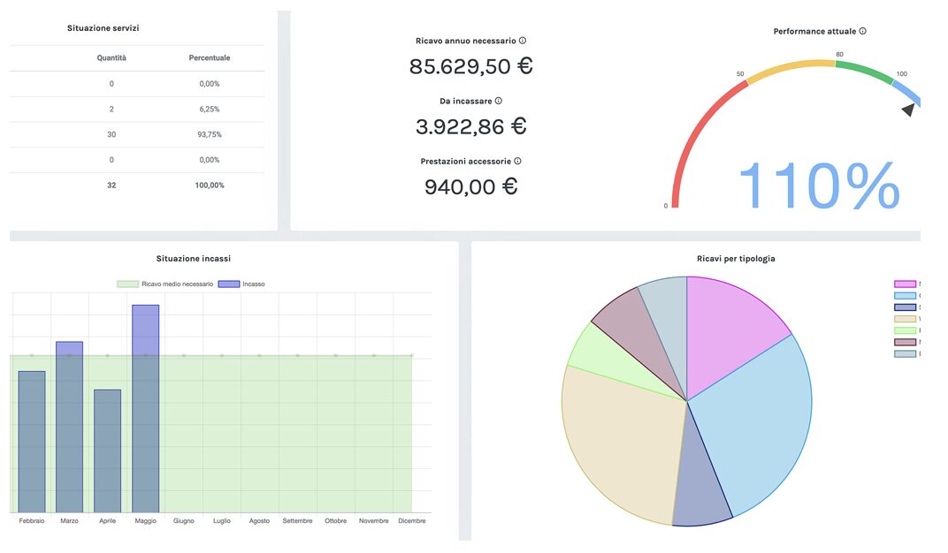
Task: Click info icon next to Prestazioni accessorie
Action: [x=517, y=161]
